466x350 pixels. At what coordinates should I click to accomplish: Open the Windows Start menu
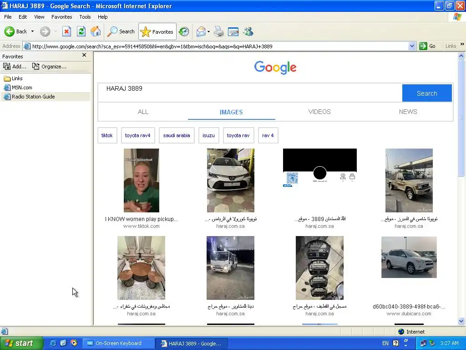(21, 343)
